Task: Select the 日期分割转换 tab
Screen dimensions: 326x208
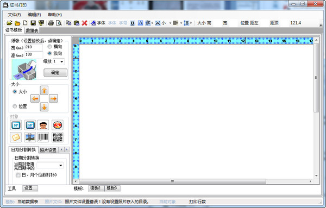Action: coord(23,149)
